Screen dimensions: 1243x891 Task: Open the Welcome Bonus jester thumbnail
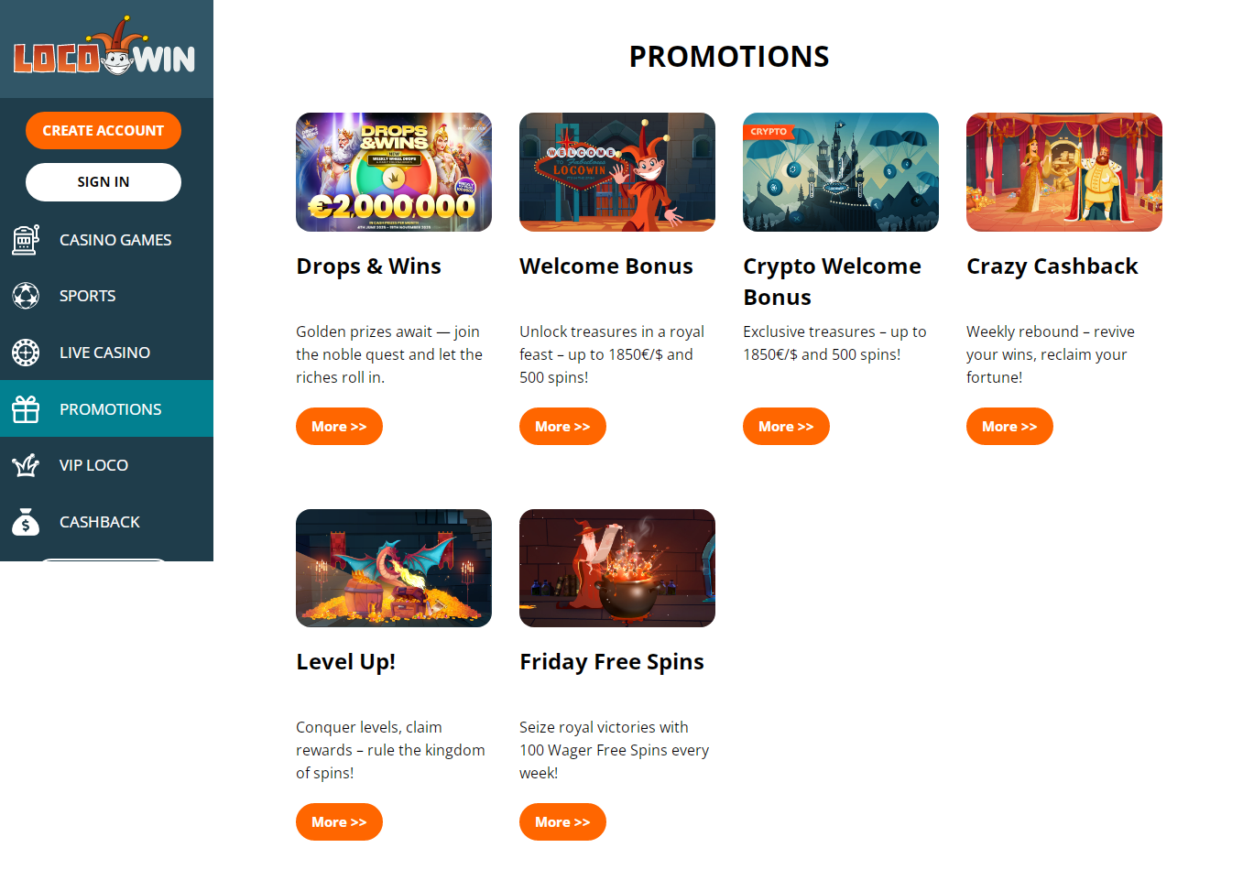click(617, 172)
